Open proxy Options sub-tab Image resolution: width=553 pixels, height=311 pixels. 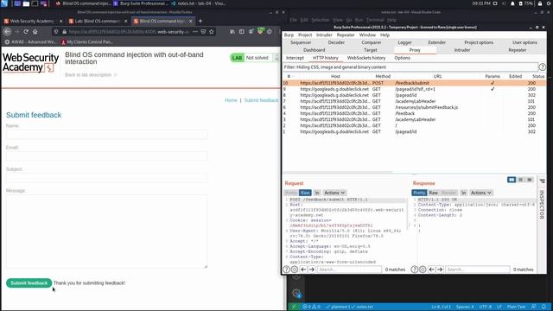pos(402,58)
